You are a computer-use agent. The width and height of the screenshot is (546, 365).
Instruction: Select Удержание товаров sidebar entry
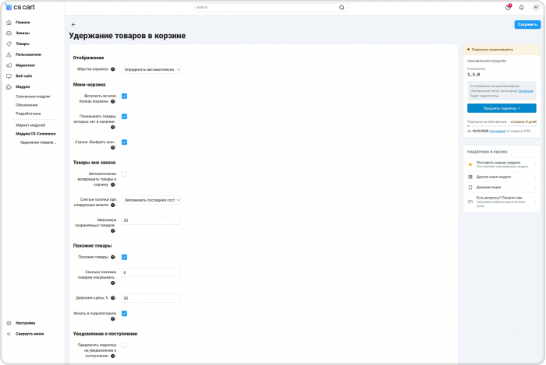tap(38, 142)
